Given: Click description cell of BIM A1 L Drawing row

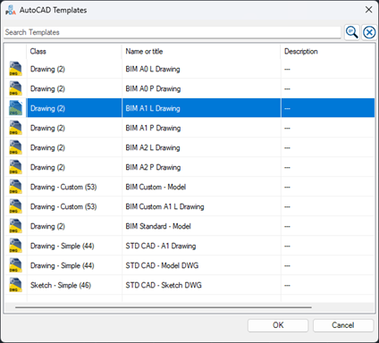Looking at the screenshot, I should click(327, 108).
